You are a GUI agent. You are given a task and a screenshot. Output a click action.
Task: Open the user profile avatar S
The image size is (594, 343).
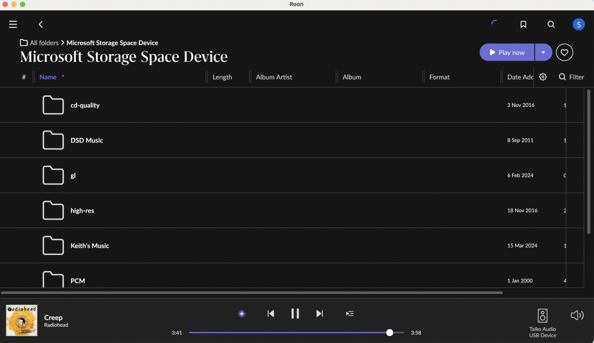(x=579, y=24)
